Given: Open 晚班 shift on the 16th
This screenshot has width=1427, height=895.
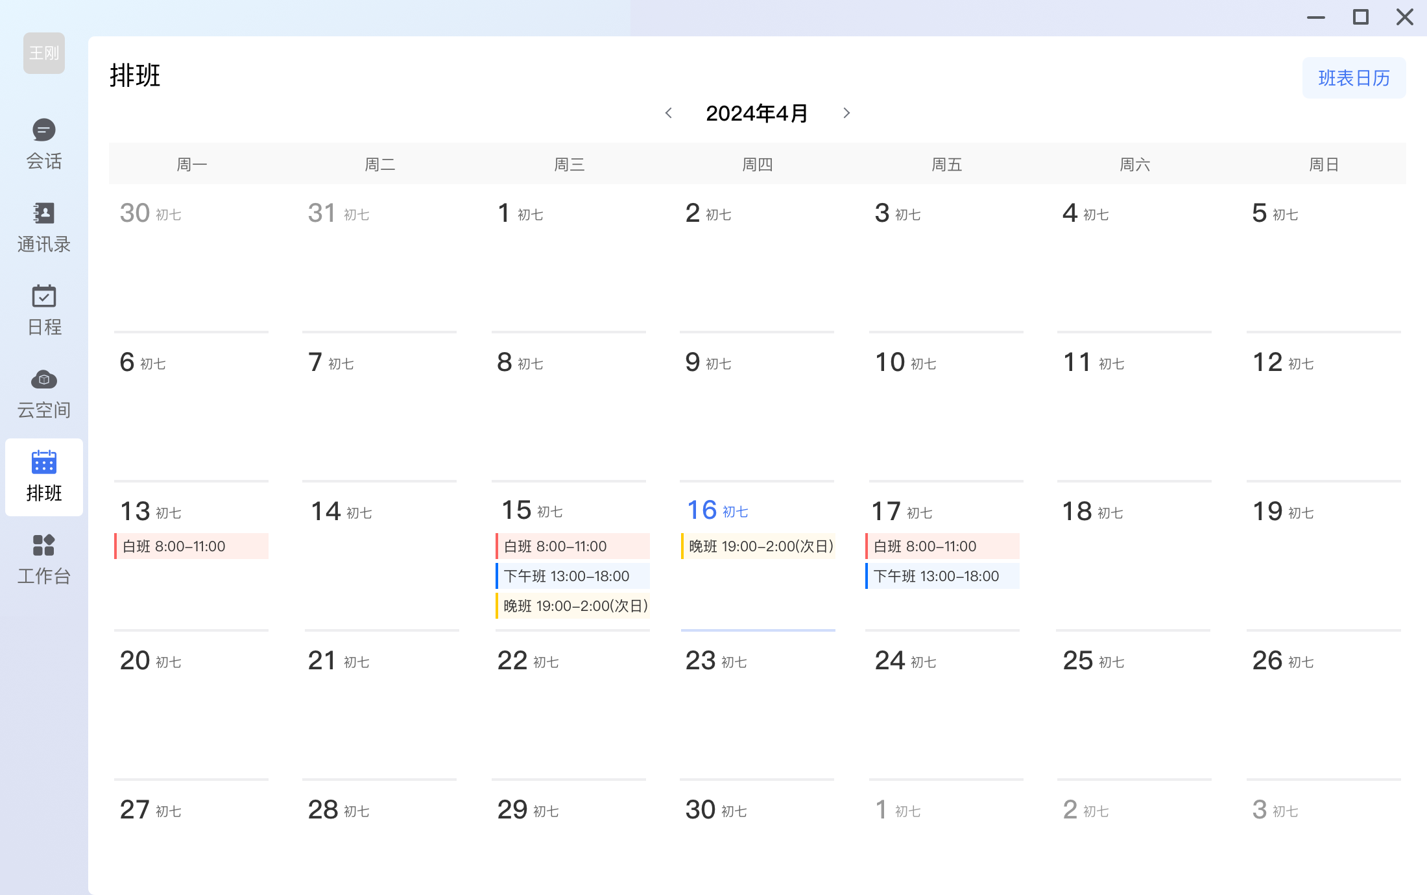Looking at the screenshot, I should pos(758,546).
